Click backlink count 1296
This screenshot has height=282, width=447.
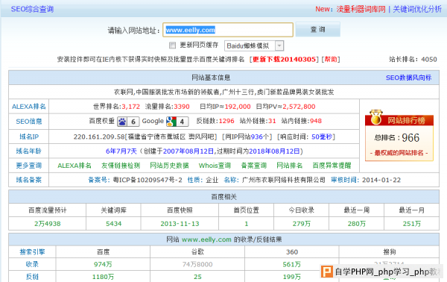[x=226, y=121]
